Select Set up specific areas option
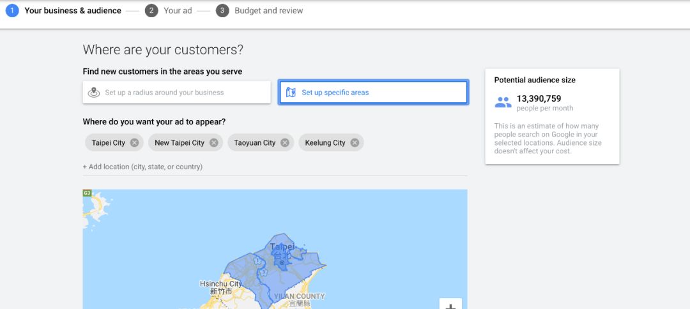Image resolution: width=690 pixels, height=309 pixels. pos(373,93)
